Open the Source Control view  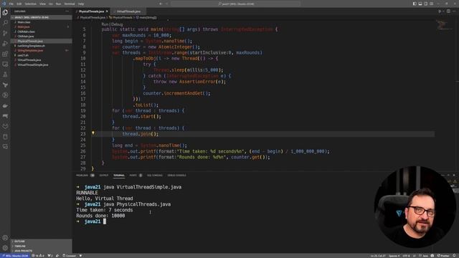coord(5,33)
